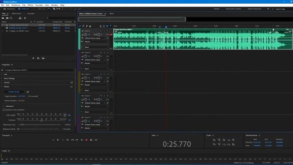The image size is (293, 165).
Task: Switch to Multitrack view button
Action: coord(24,9)
